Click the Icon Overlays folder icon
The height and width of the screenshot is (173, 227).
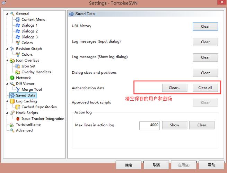[x=12, y=61]
